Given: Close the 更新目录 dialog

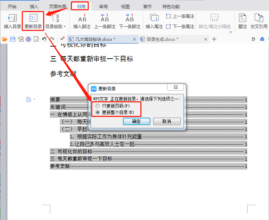Looking at the screenshot, I should [x=176, y=87].
